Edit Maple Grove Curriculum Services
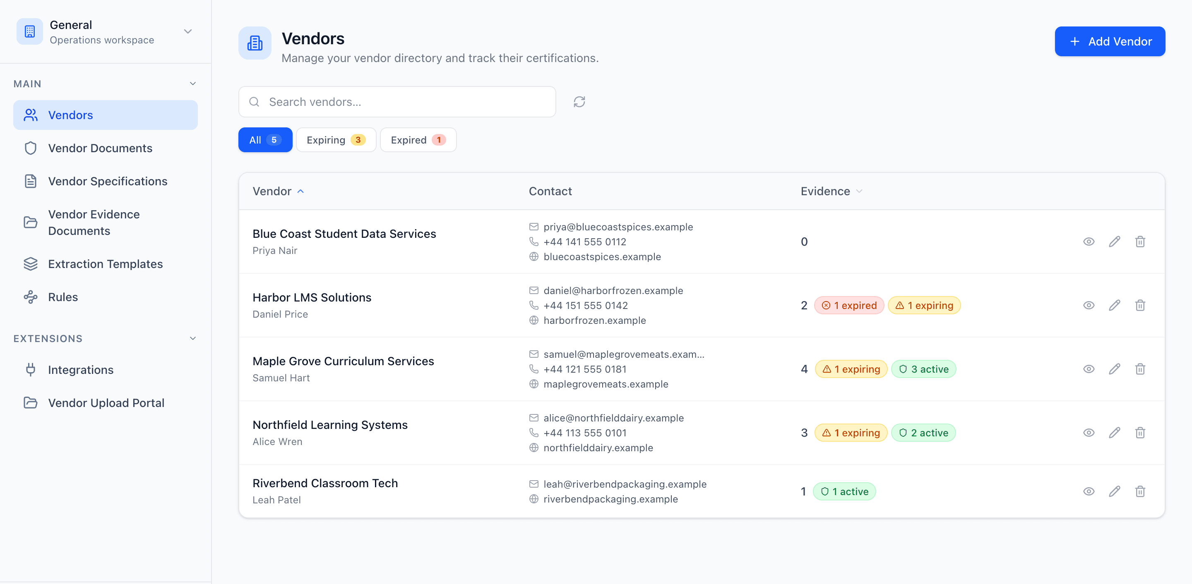This screenshot has height=584, width=1192. [x=1114, y=369]
